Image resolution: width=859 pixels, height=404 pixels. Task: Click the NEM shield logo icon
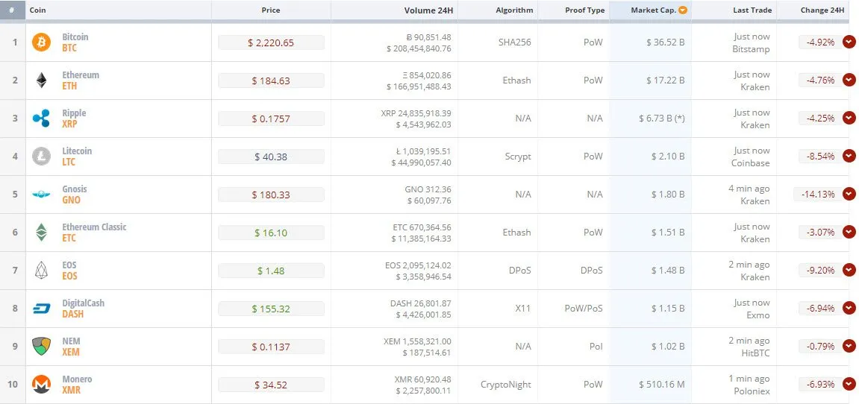41,347
